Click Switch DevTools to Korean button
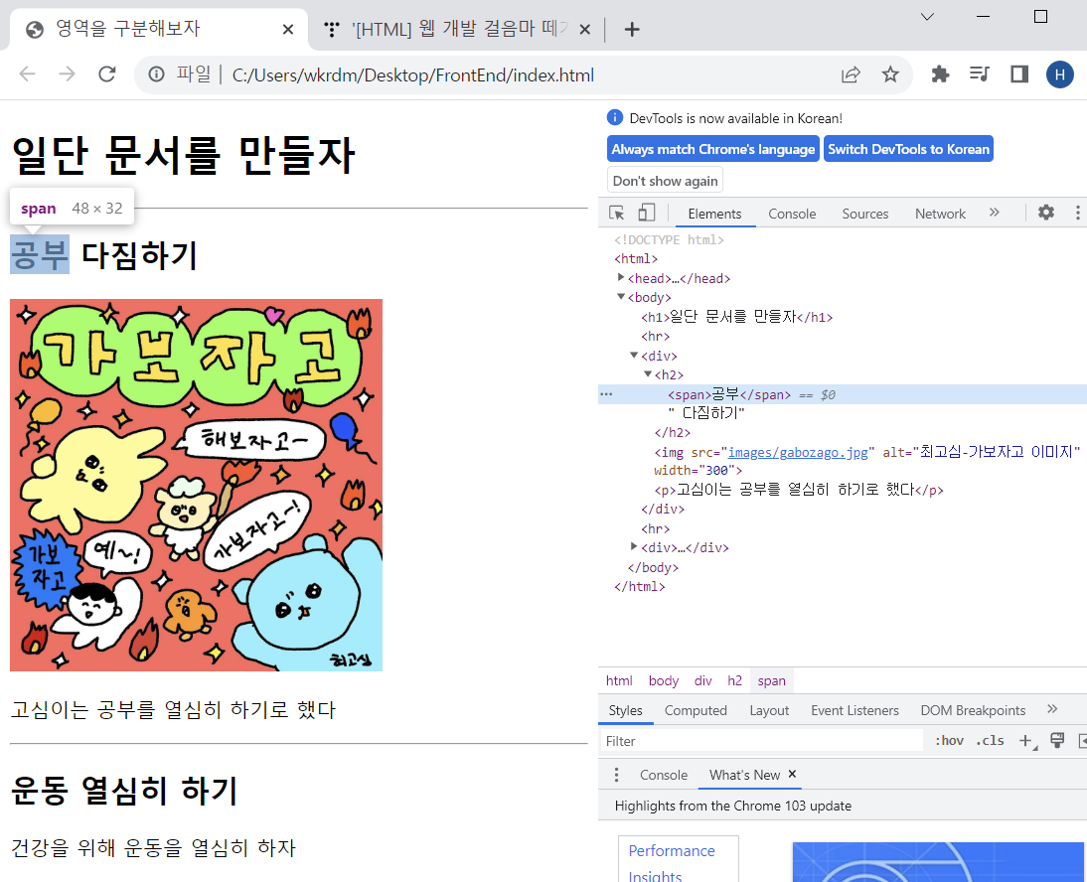Image resolution: width=1087 pixels, height=882 pixels. (x=908, y=149)
